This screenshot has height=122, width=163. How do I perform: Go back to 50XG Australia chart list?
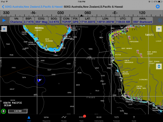tap(32, 7)
